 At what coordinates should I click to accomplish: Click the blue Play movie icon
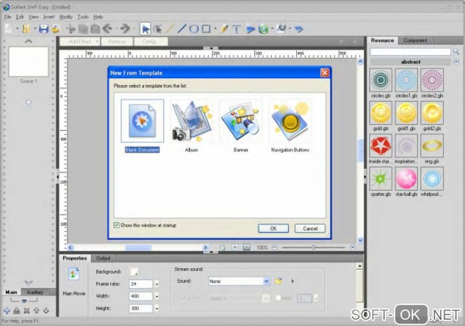(251, 29)
